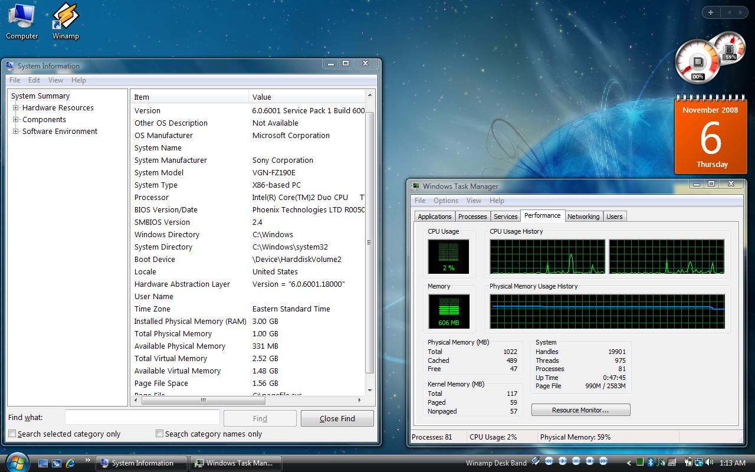Open the Computer desktop icon

coord(22,21)
